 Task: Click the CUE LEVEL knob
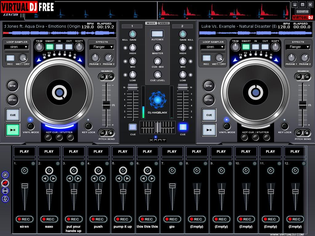(x=157, y=75)
